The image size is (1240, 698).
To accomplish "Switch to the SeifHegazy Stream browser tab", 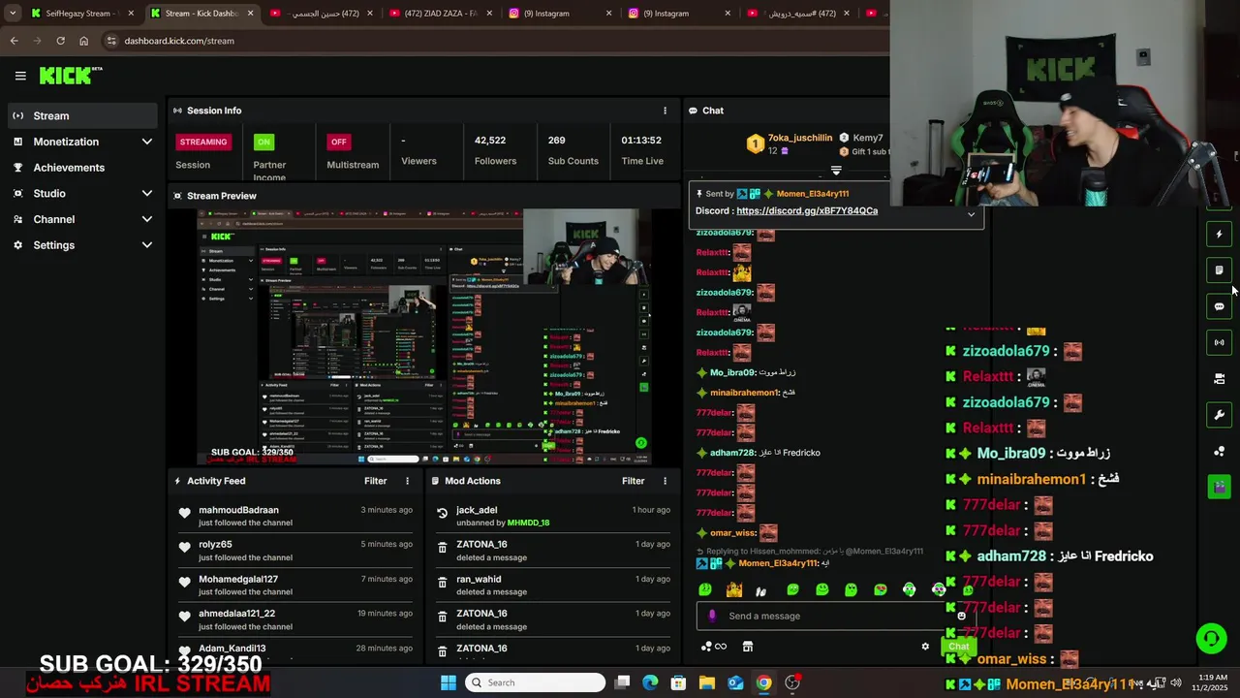I will click(82, 14).
